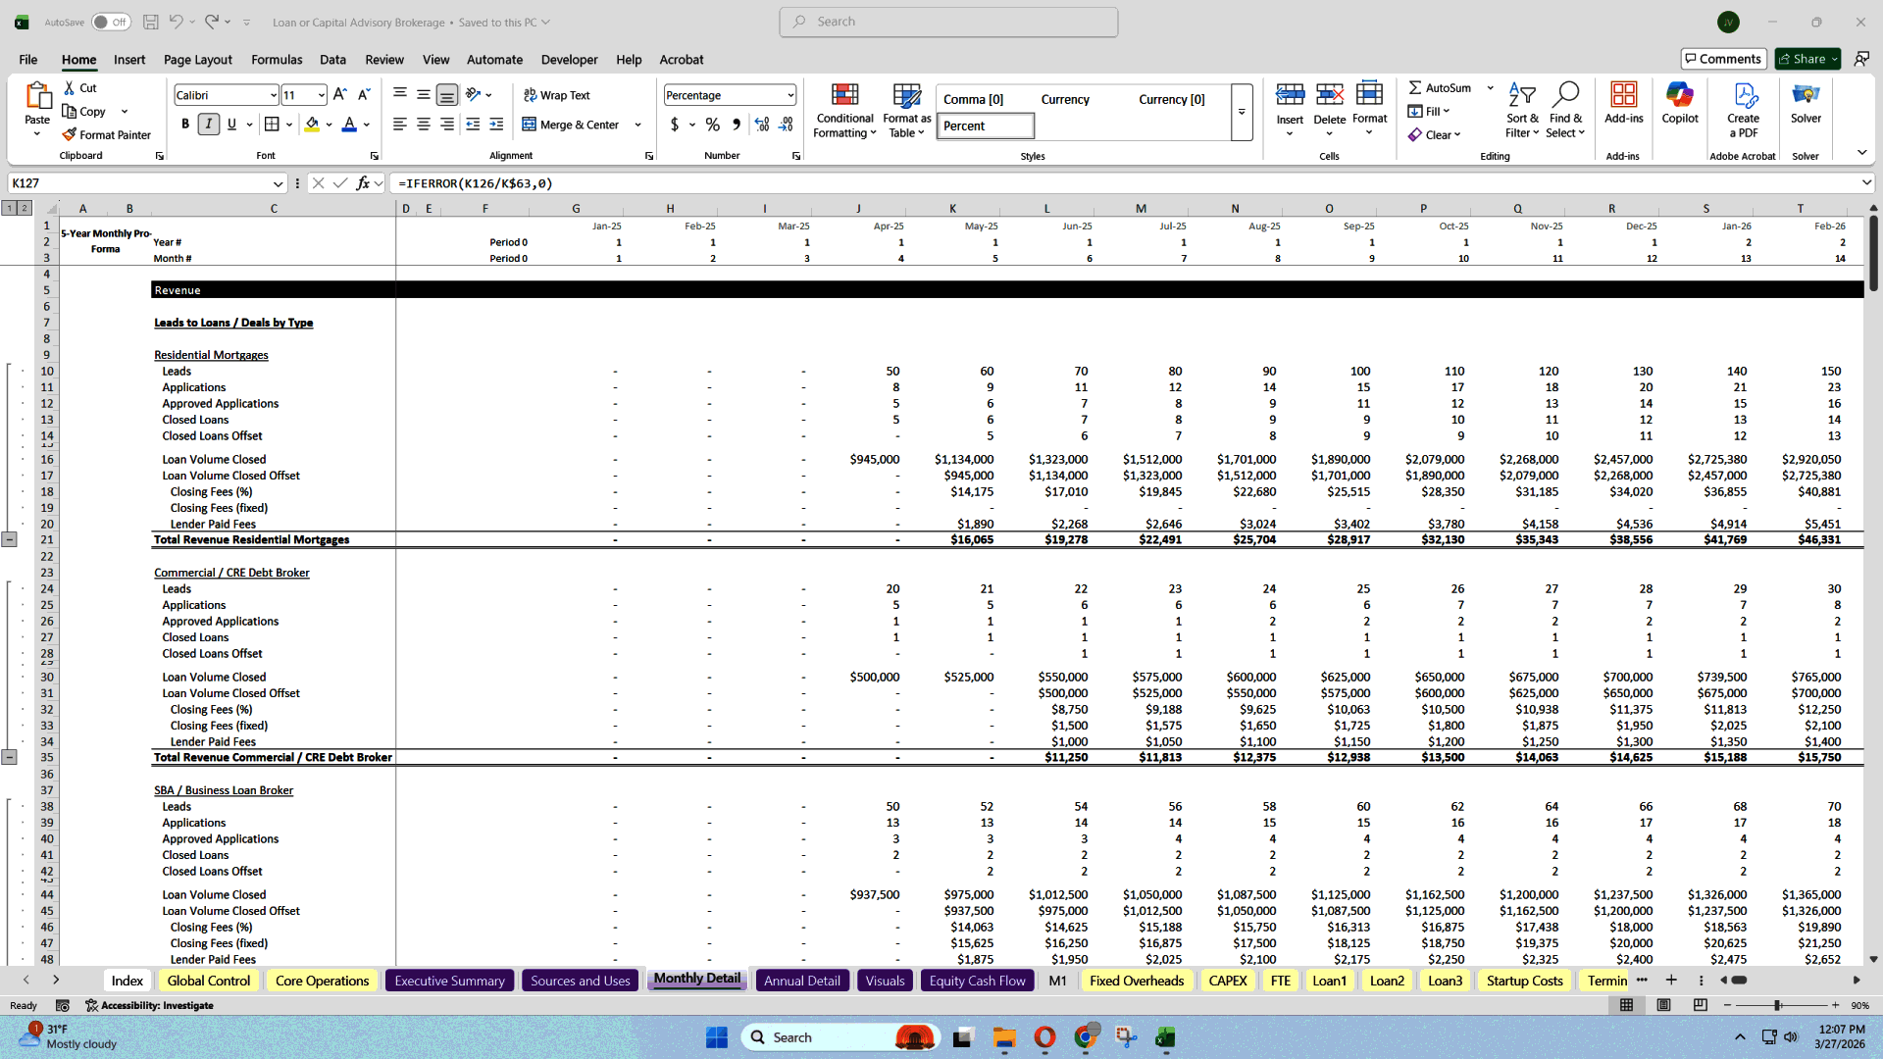The width and height of the screenshot is (1883, 1059).
Task: Click the Share button
Action: coord(1805,58)
